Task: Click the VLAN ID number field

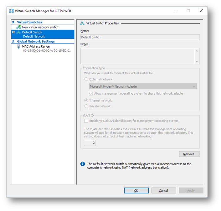Action: pos(90,143)
